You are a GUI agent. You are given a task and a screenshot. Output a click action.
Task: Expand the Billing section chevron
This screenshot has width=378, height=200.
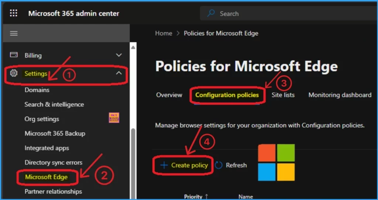point(119,55)
